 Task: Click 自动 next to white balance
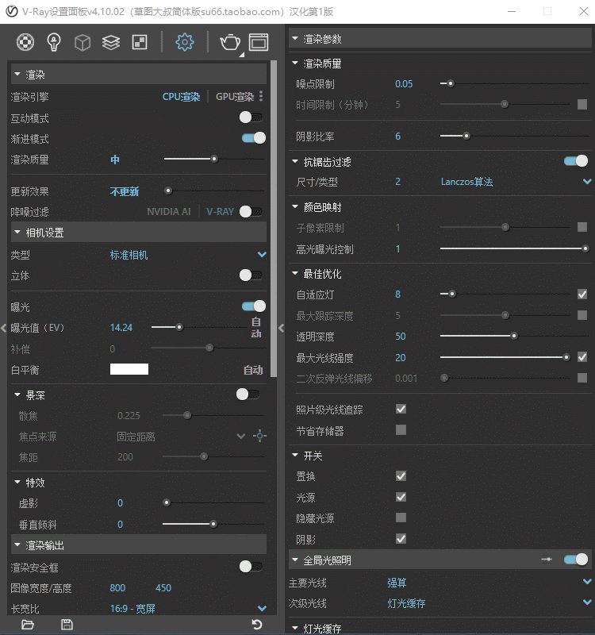pyautogui.click(x=253, y=370)
